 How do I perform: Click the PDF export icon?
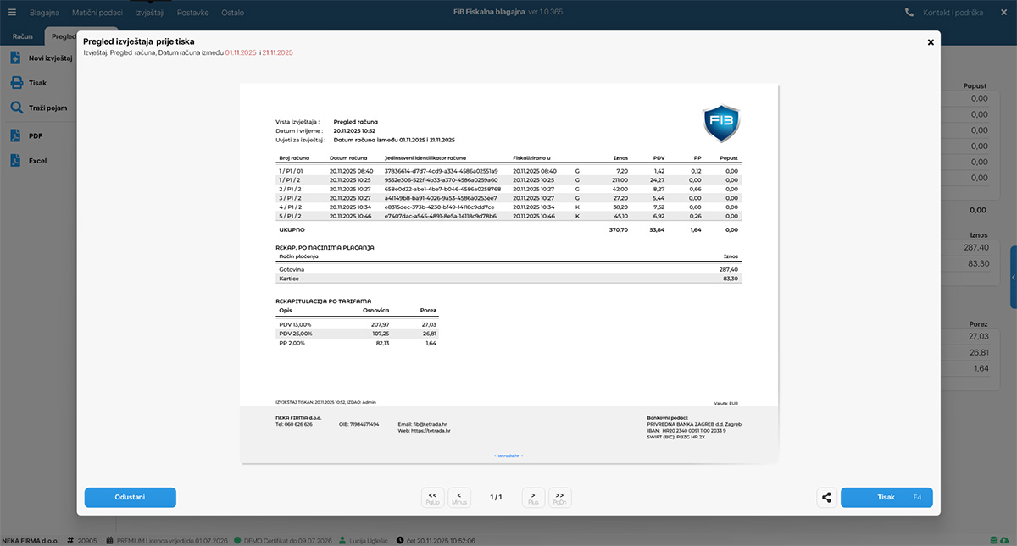(x=15, y=135)
